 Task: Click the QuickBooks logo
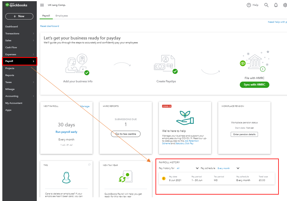(16, 5)
